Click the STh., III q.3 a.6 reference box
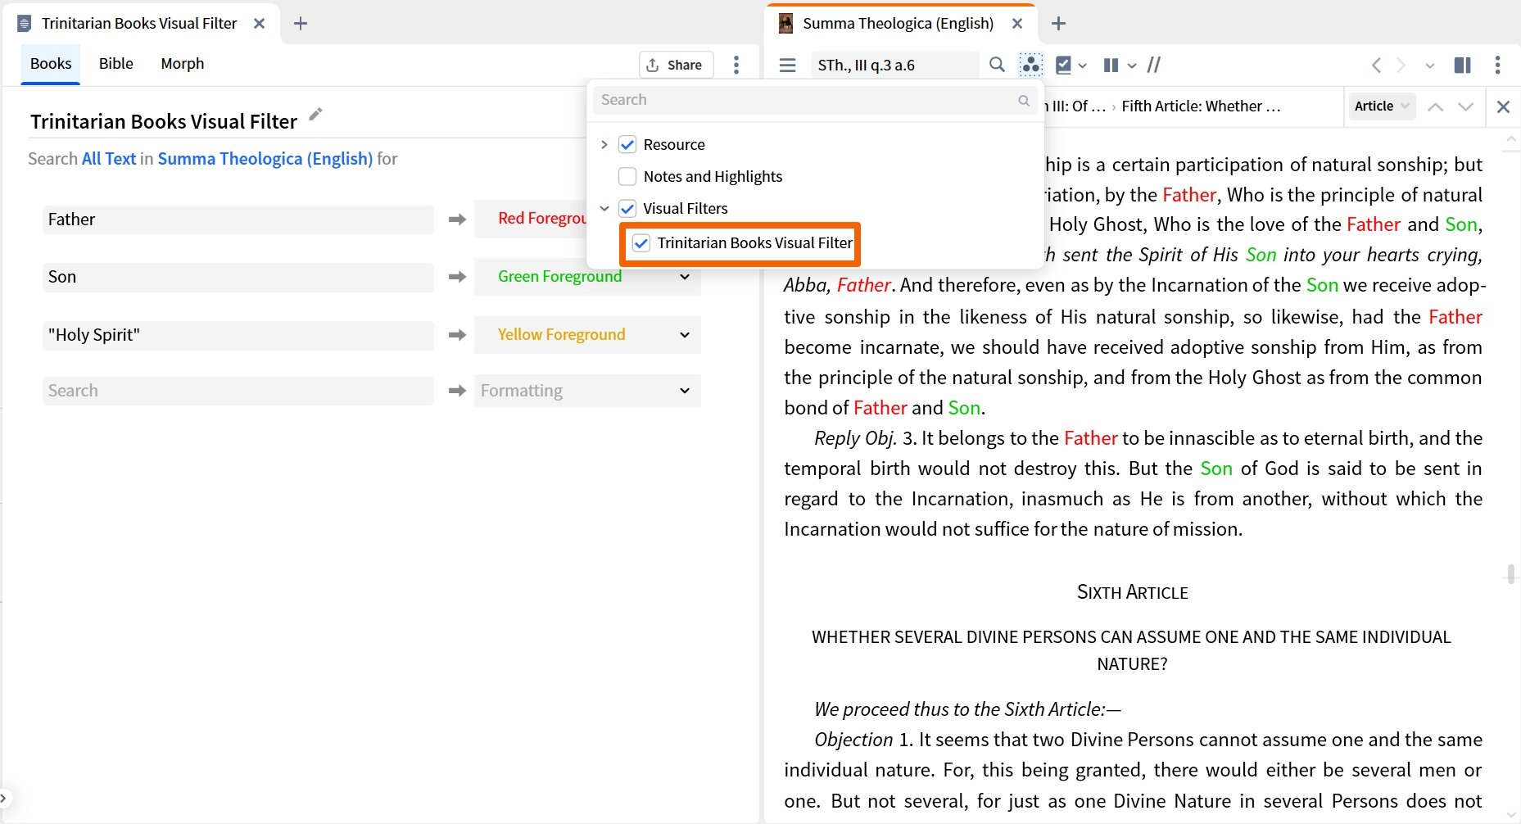Image resolution: width=1521 pixels, height=824 pixels. [x=894, y=65]
